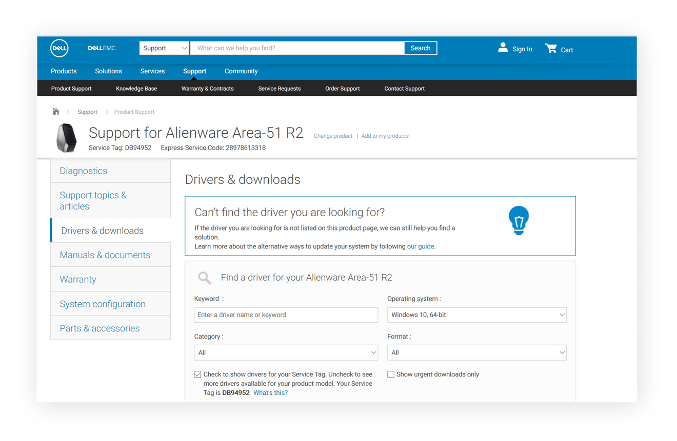Select Warranty & Contracts in the submenu

click(x=207, y=89)
